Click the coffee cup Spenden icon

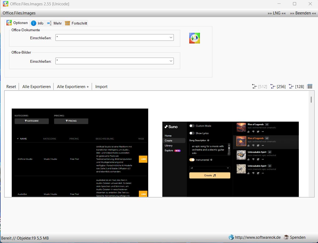(286, 237)
